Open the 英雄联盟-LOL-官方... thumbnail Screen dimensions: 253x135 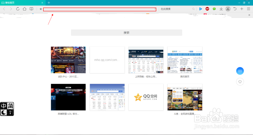pyautogui.click(x=68, y=97)
